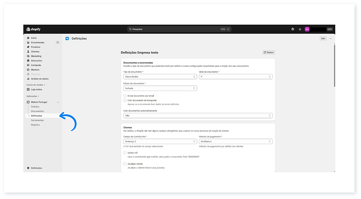Viewport: 361px width, 199px height.
Task: Click the Moloni external link button
Action: 268,52
